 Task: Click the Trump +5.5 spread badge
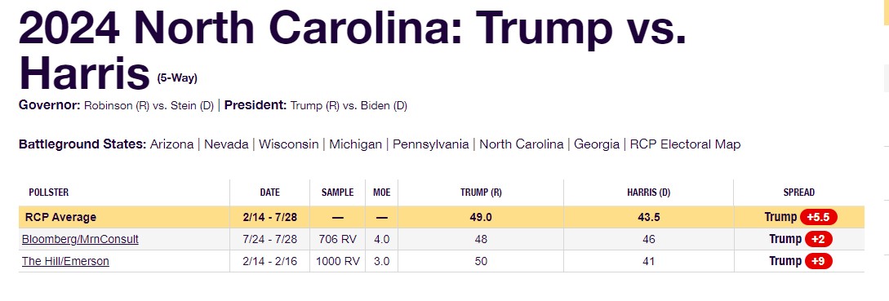pyautogui.click(x=818, y=217)
